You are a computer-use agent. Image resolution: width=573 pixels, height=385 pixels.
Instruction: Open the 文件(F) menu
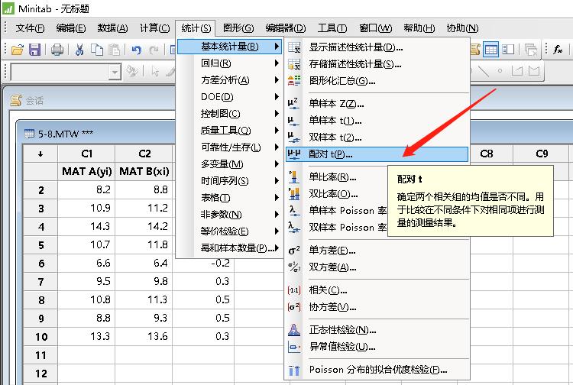[30, 28]
